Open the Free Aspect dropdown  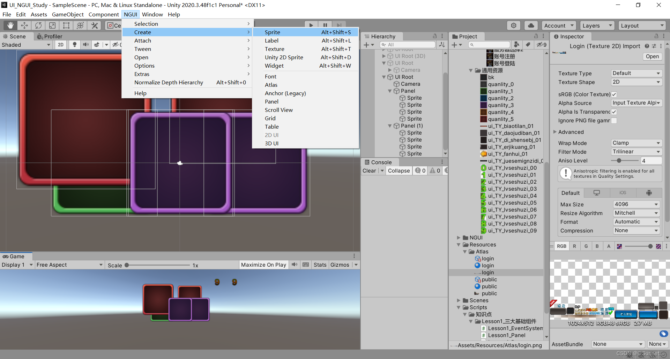point(69,265)
